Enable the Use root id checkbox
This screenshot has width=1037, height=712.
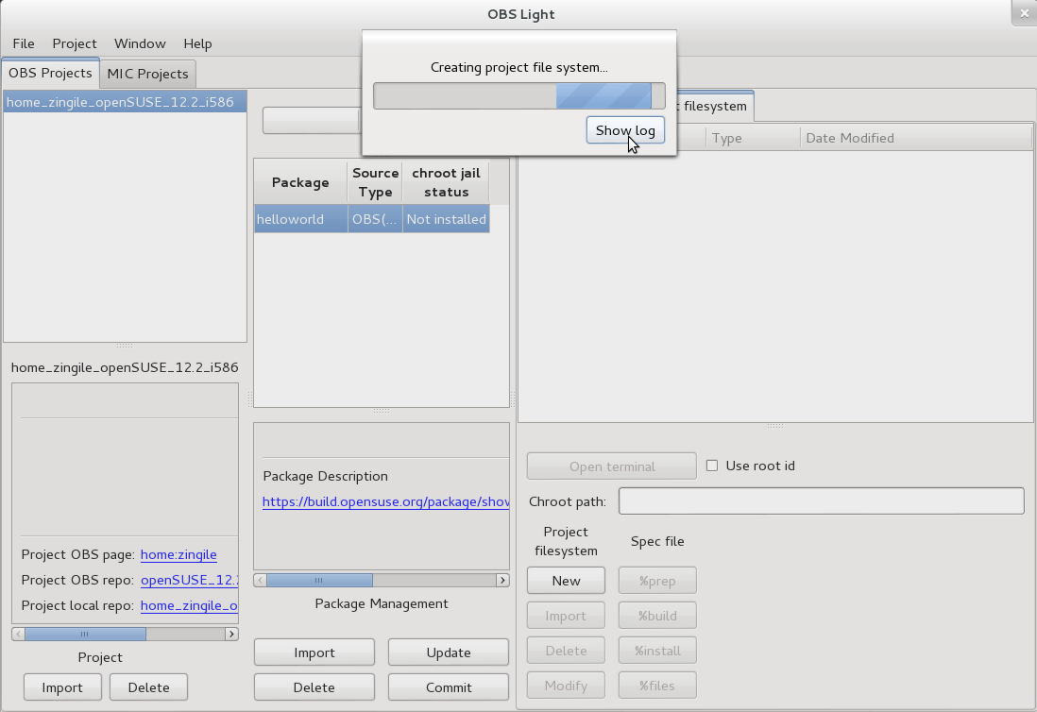(x=711, y=465)
